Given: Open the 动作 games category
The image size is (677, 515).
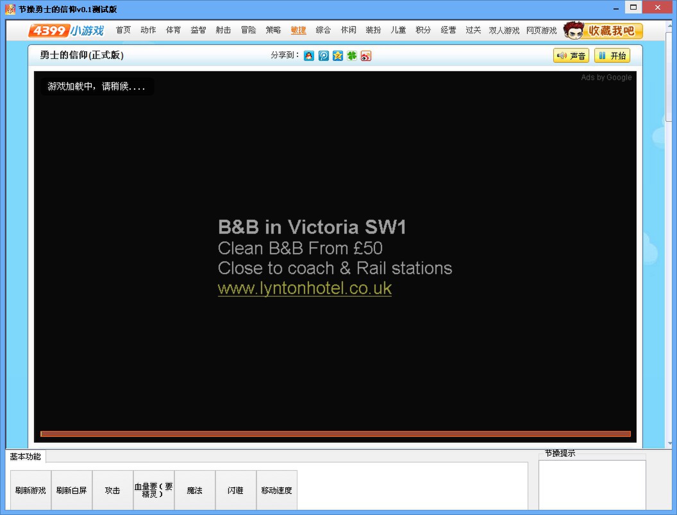Looking at the screenshot, I should point(148,30).
